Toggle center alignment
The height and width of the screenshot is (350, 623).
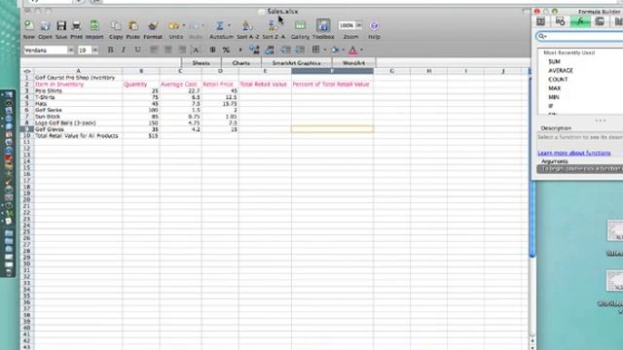coord(167,50)
